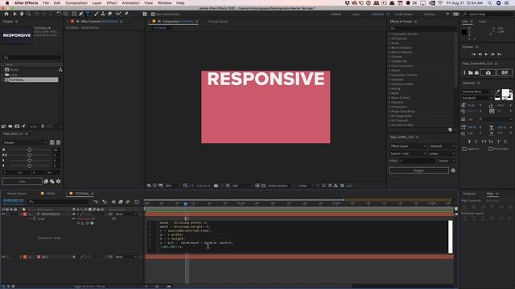Click the eyedropper in the Character panel
The image size is (515, 289).
tap(497, 92)
